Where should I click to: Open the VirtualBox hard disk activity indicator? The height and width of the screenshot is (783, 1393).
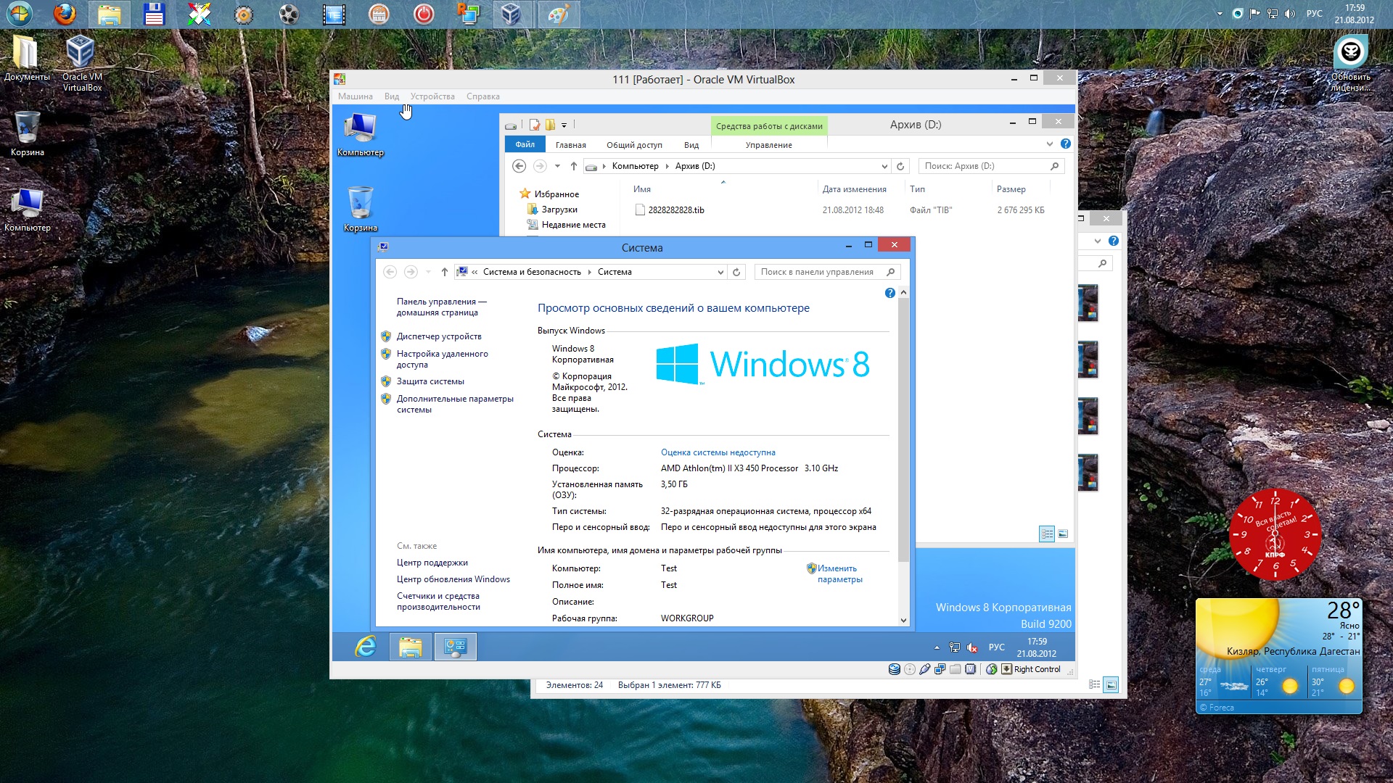tap(895, 669)
